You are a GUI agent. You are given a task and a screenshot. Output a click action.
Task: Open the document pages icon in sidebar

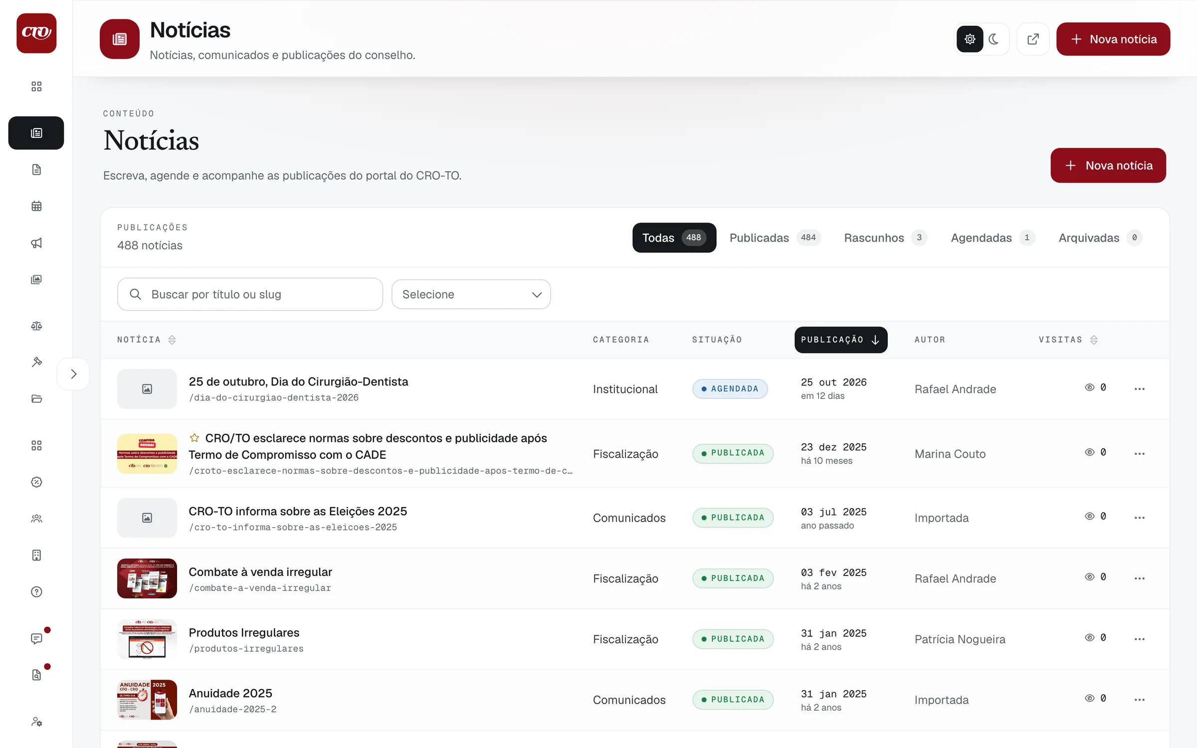click(36, 170)
